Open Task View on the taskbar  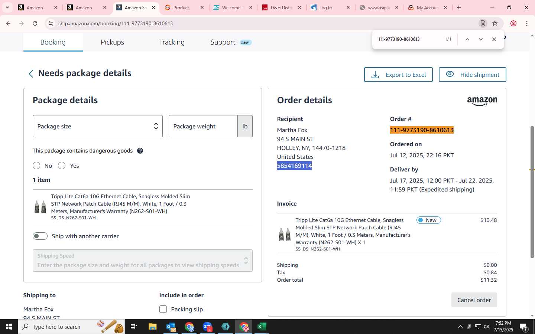(134, 327)
